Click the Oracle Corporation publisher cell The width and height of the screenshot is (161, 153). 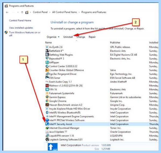[120, 132]
